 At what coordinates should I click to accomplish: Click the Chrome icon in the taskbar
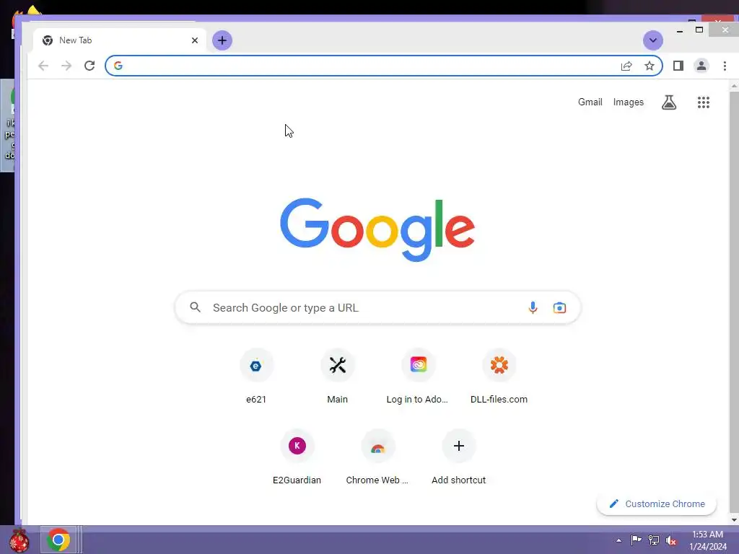pyautogui.click(x=58, y=540)
